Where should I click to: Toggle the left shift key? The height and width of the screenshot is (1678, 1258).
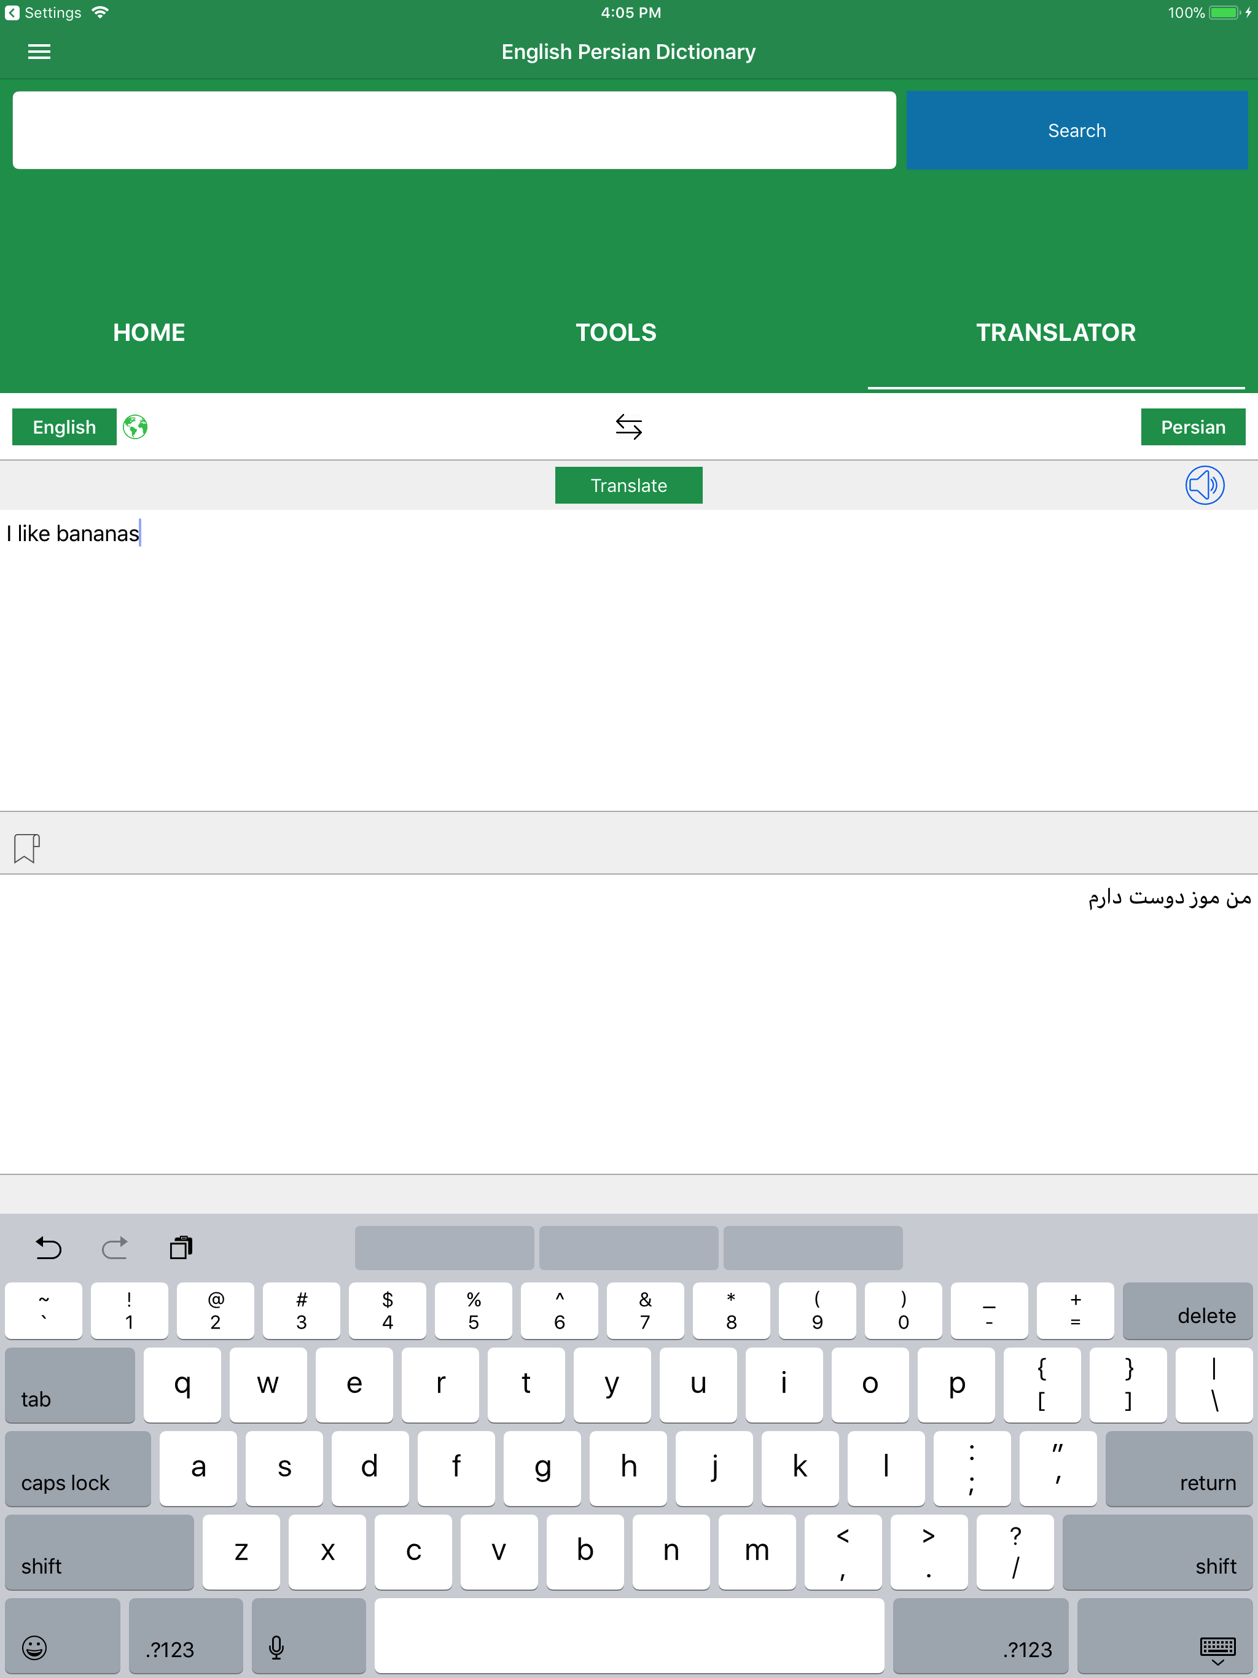click(x=100, y=1552)
